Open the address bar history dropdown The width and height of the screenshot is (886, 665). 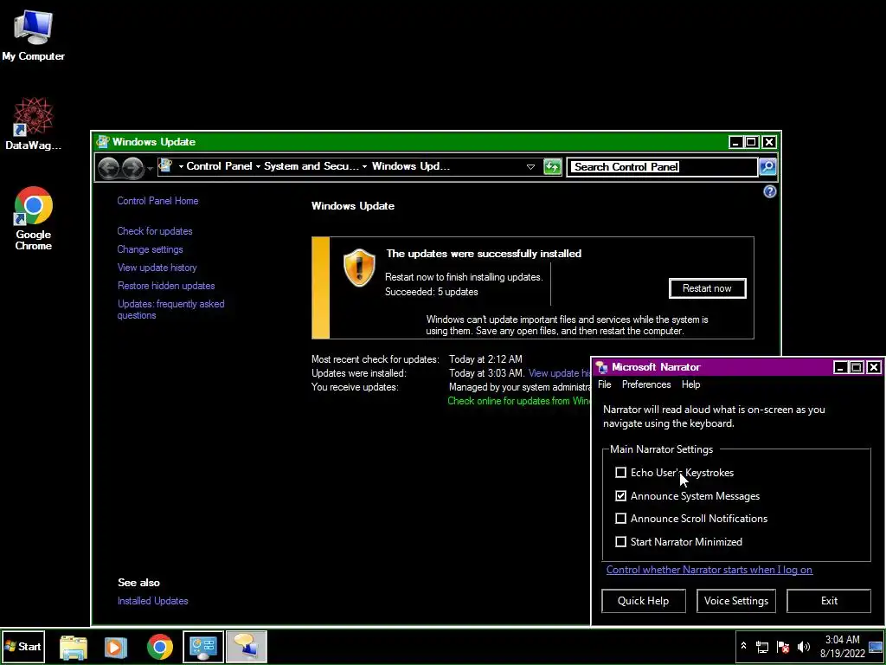530,167
